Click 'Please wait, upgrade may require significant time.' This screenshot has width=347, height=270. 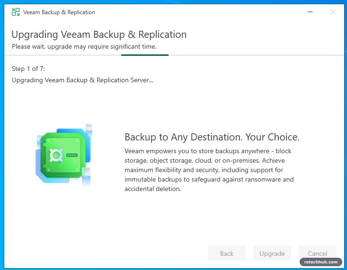pyautogui.click(x=84, y=47)
